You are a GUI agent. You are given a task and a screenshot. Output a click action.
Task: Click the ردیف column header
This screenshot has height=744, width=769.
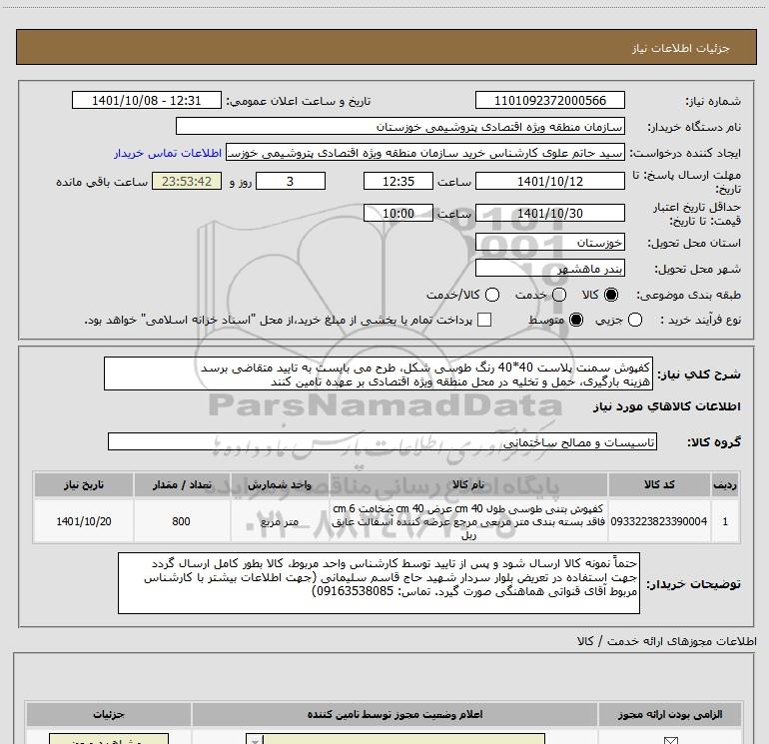click(725, 484)
